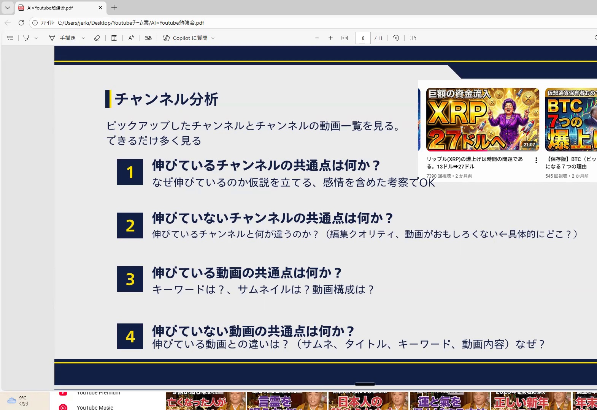597x410 pixels.
Task: Open YouTube Music in the background window
Action: [95, 407]
